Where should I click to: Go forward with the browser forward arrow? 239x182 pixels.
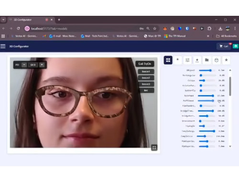tap(11, 29)
